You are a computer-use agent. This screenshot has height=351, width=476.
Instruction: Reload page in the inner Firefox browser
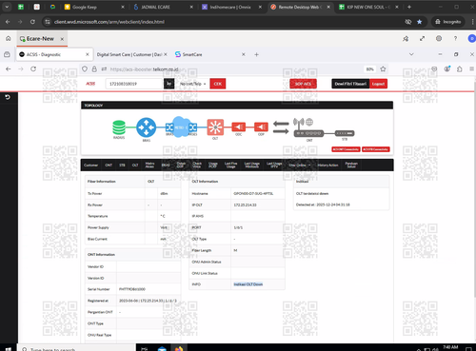[33, 68]
